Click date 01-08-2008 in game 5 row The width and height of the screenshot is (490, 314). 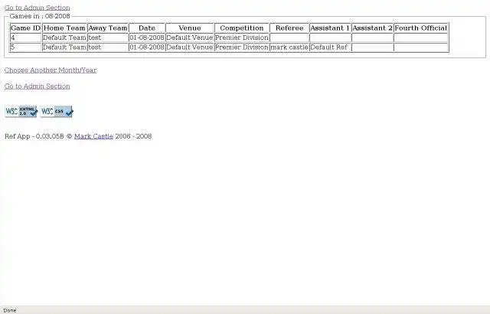point(147,47)
